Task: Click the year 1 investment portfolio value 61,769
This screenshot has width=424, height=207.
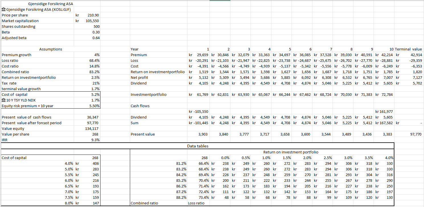Action: (199, 94)
